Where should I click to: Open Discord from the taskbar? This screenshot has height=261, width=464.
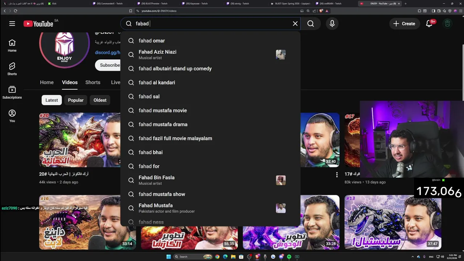coord(281,257)
